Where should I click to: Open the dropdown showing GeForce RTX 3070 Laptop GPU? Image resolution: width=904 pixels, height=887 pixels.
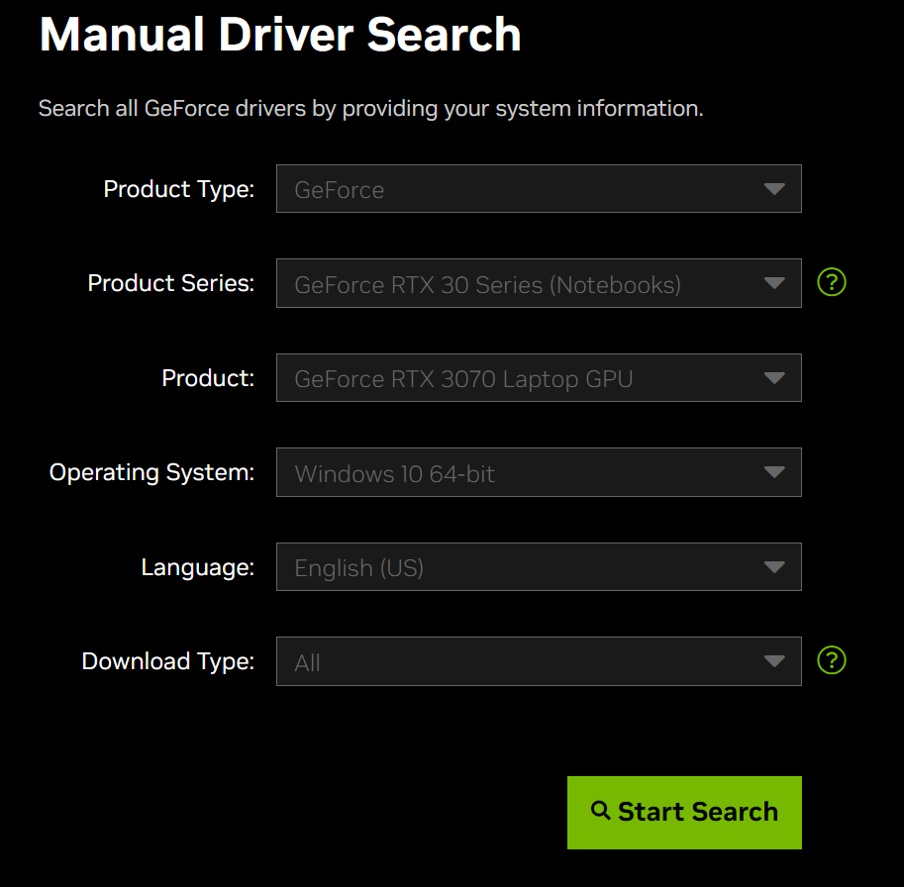539,377
